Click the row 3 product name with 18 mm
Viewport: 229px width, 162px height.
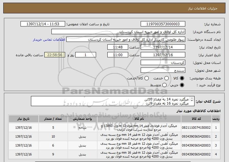(x=139, y=146)
